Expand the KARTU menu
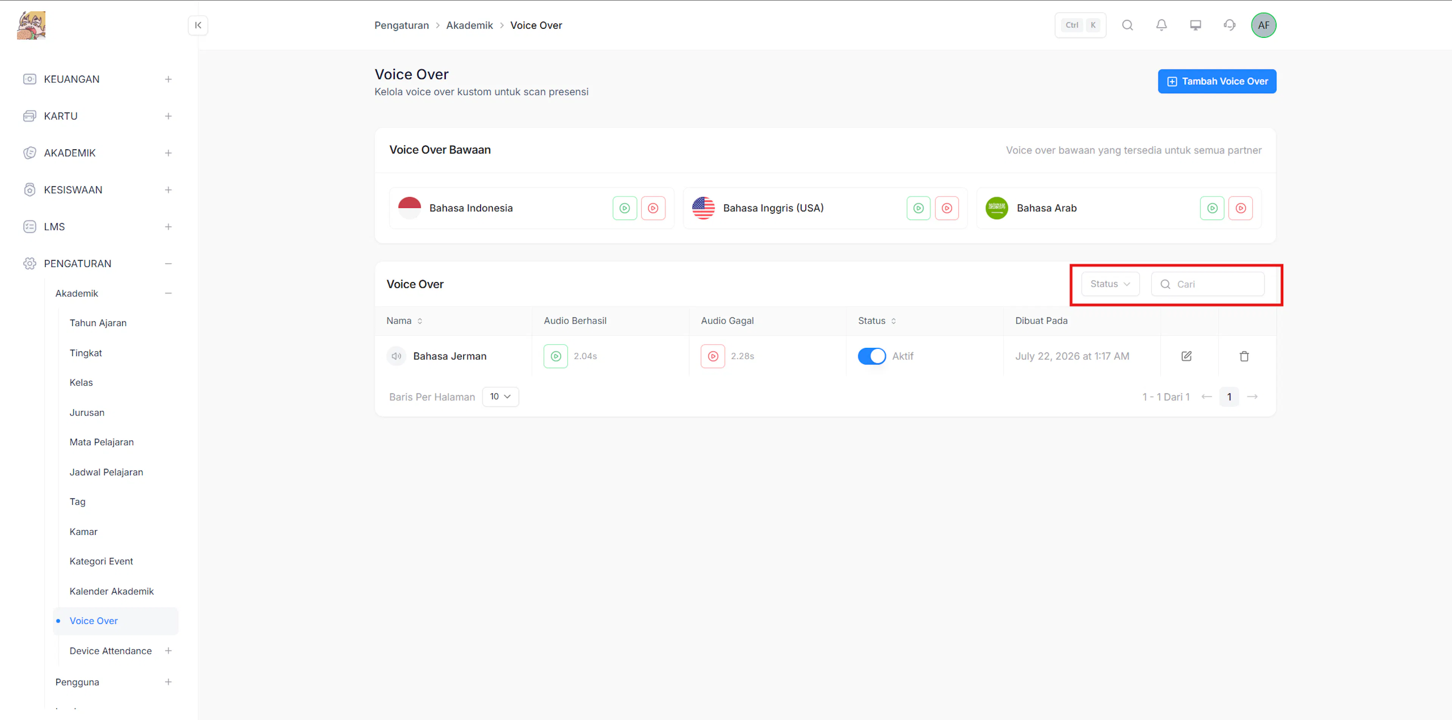Screen dimensions: 1452x720 click(168, 116)
